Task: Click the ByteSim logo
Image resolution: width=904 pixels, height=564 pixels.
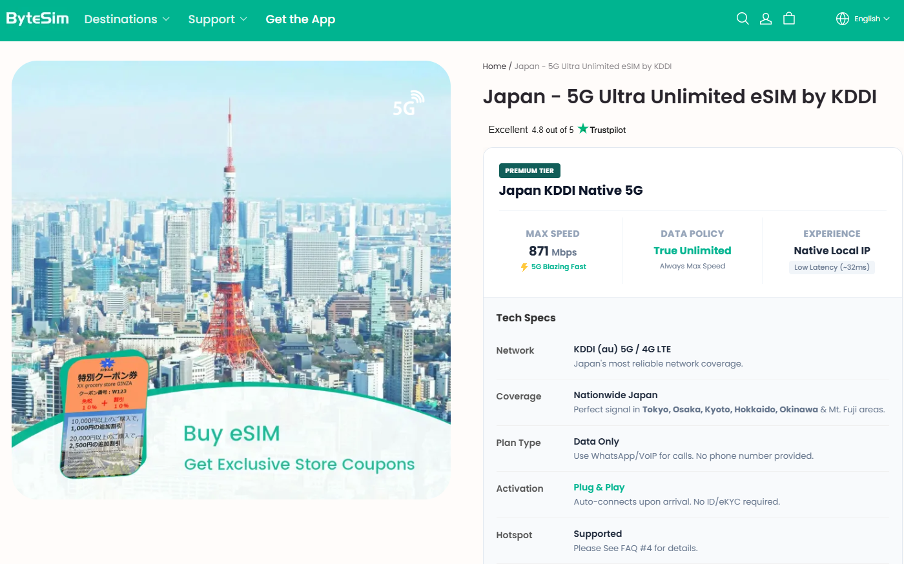Action: click(37, 19)
